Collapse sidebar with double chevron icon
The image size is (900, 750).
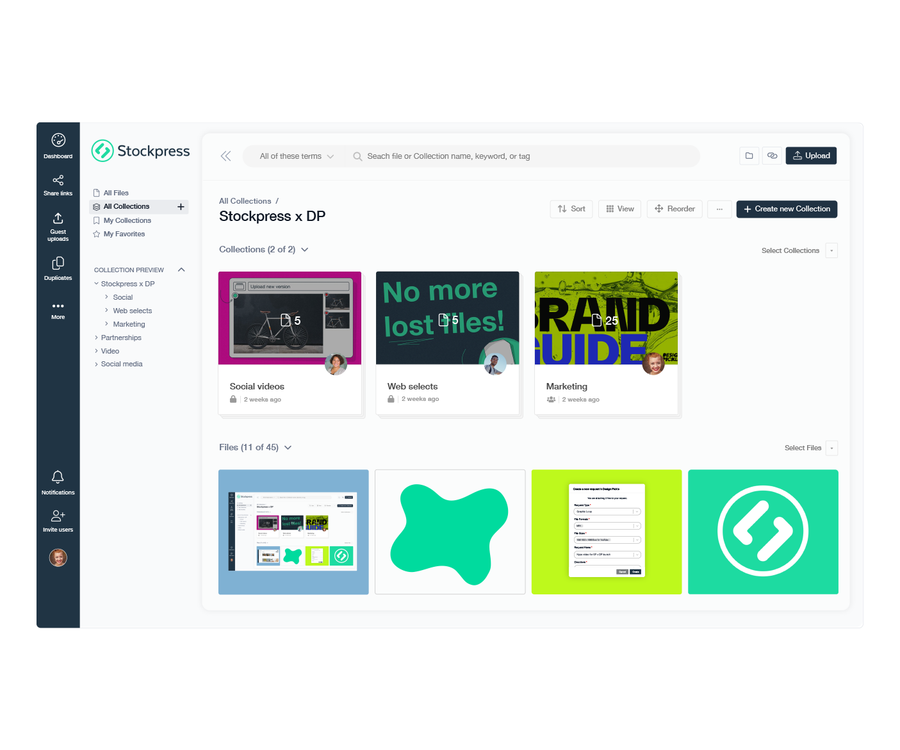pos(225,156)
